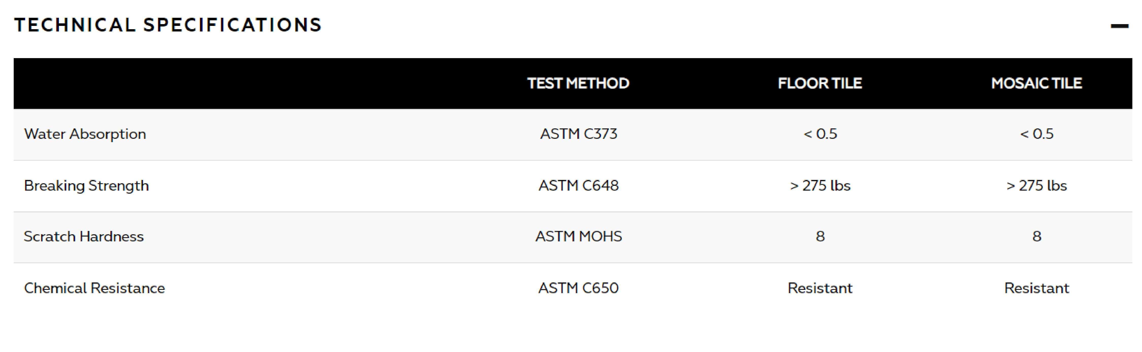Image resolution: width=1142 pixels, height=352 pixels.
Task: Click Floor Tile Resistant value
Action: 820,288
